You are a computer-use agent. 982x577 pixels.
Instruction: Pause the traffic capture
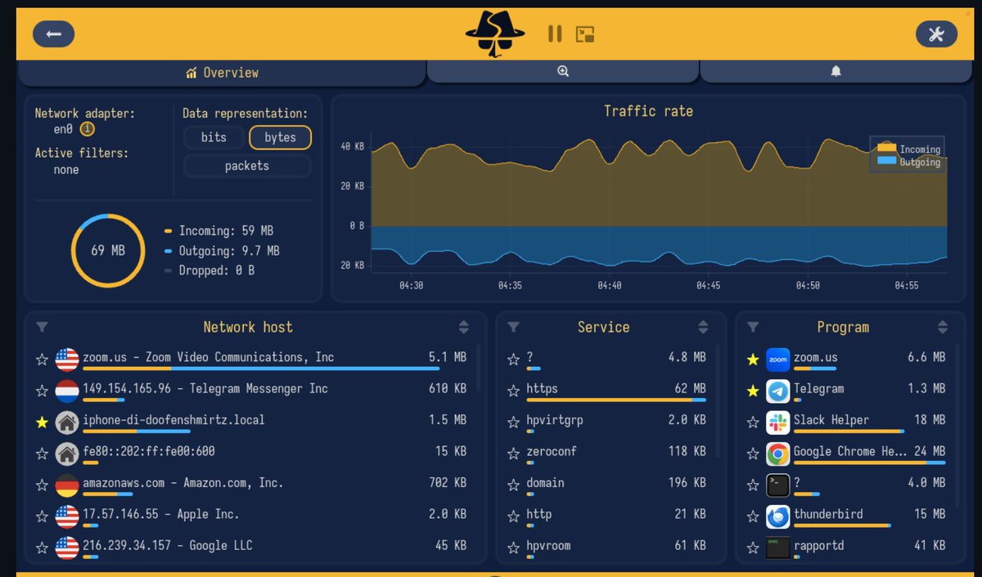point(555,34)
